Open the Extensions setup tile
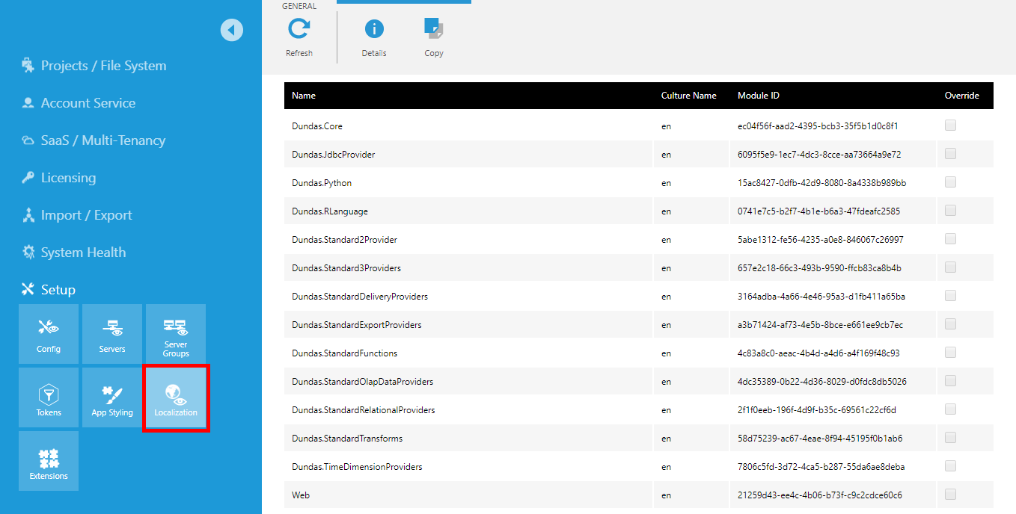Screen dimensions: 1016x514 (48, 460)
